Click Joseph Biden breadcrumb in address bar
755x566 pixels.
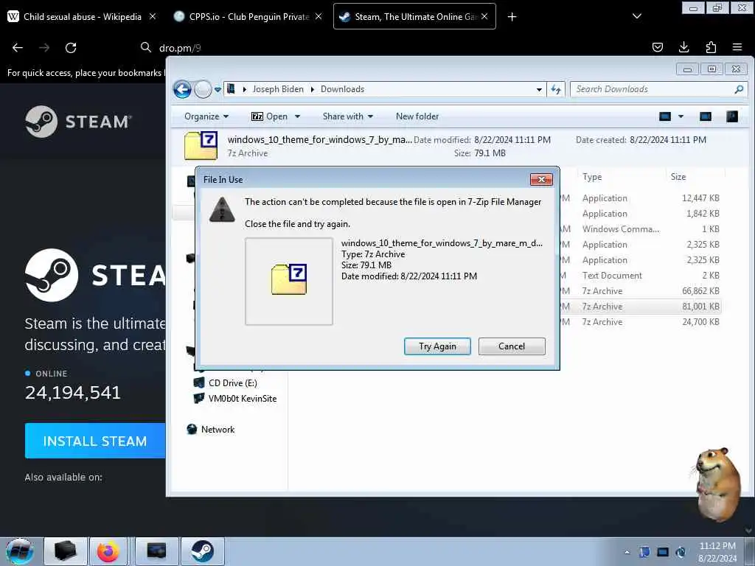(278, 89)
